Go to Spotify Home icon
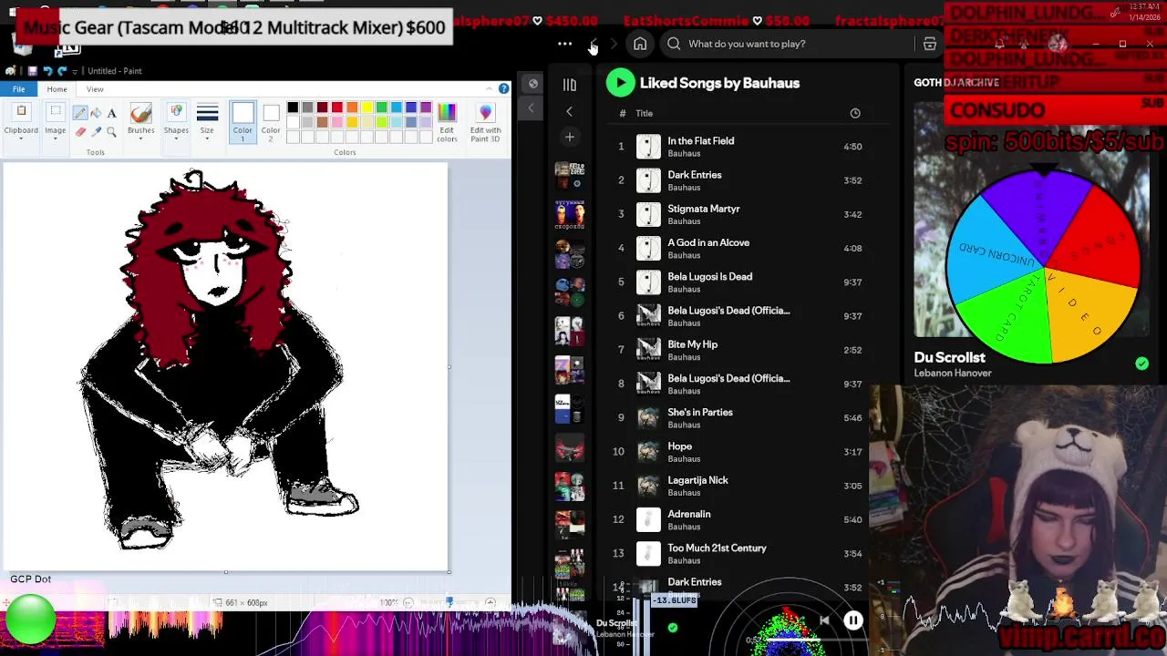Screen dimensions: 1167x656 [640, 44]
